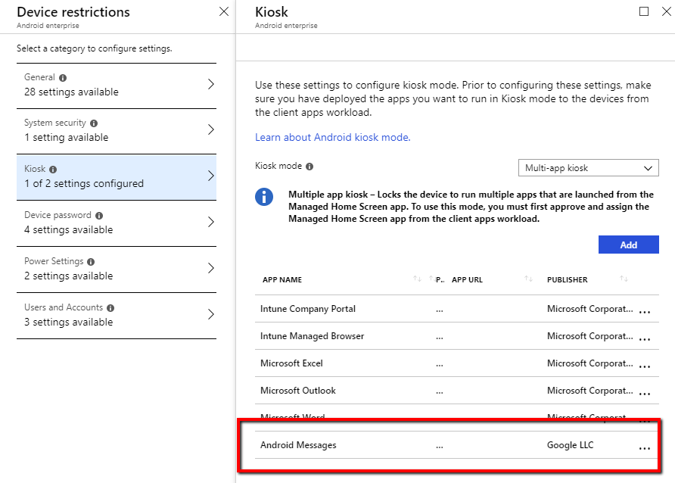
Task: Select the System security category label
Action: click(55, 123)
